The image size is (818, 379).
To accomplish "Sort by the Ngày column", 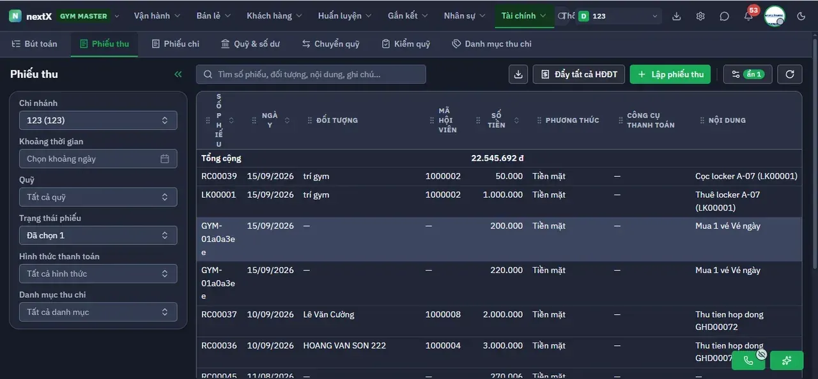I will click(x=287, y=121).
